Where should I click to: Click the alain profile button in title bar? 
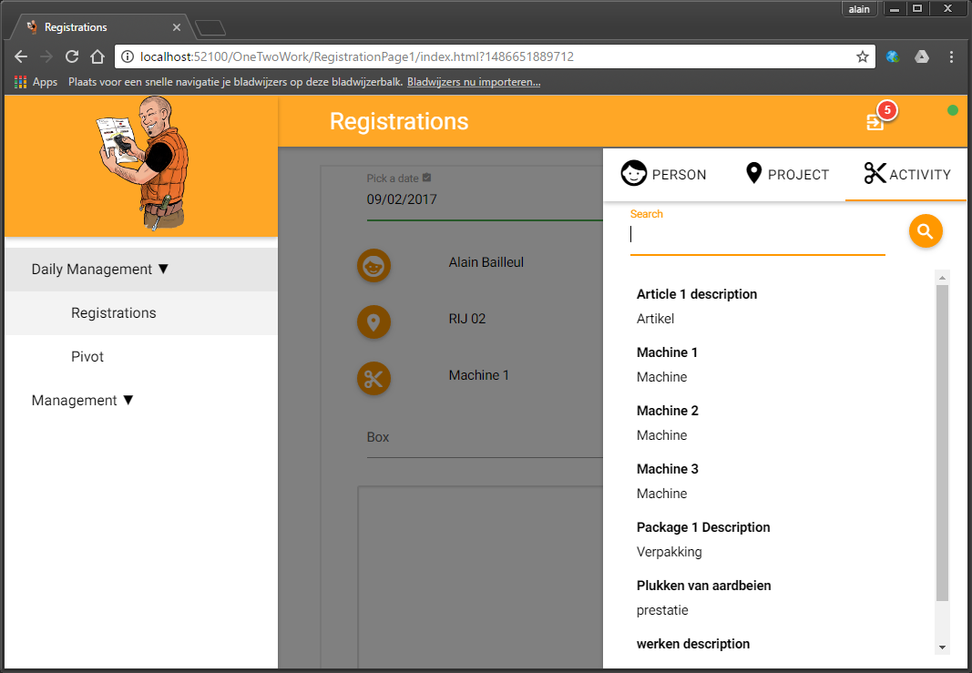(x=859, y=9)
